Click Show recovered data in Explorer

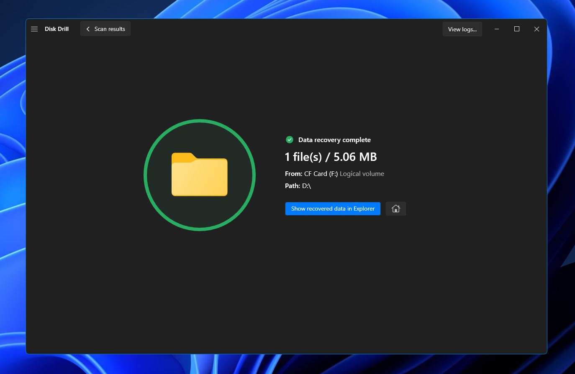[x=333, y=209]
